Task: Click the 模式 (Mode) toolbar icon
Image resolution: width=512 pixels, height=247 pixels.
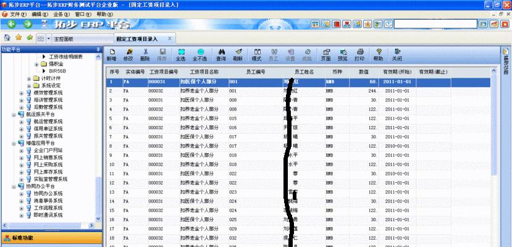Action: (x=257, y=55)
